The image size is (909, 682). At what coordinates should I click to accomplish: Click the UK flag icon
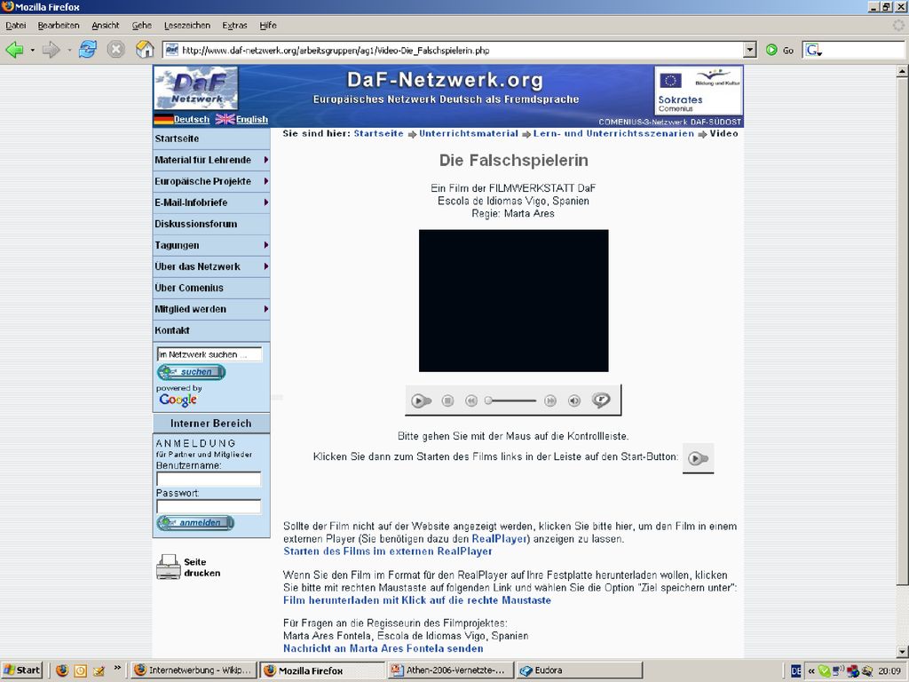click(225, 120)
